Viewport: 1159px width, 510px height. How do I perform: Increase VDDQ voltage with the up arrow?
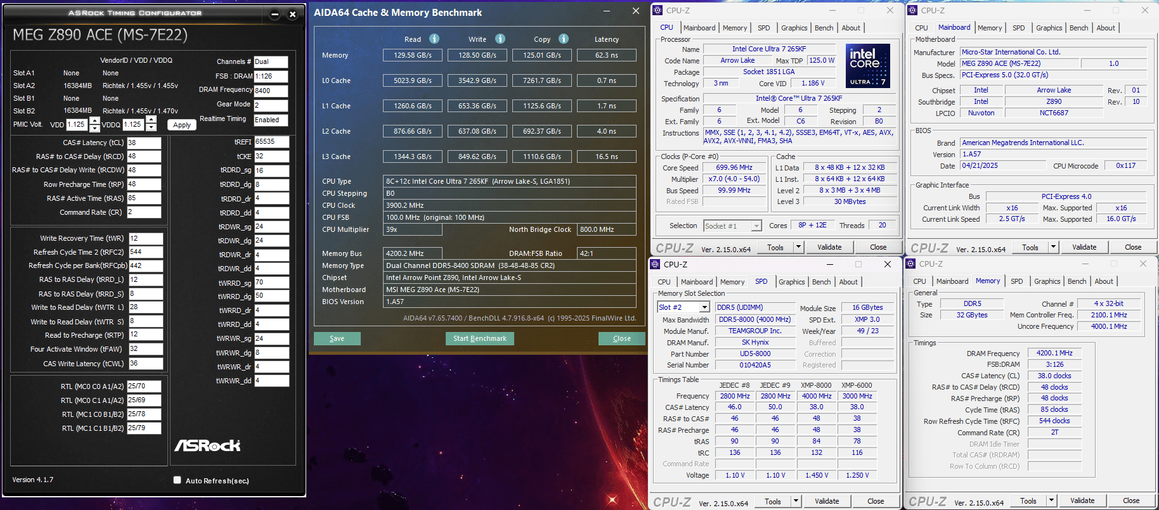(151, 120)
